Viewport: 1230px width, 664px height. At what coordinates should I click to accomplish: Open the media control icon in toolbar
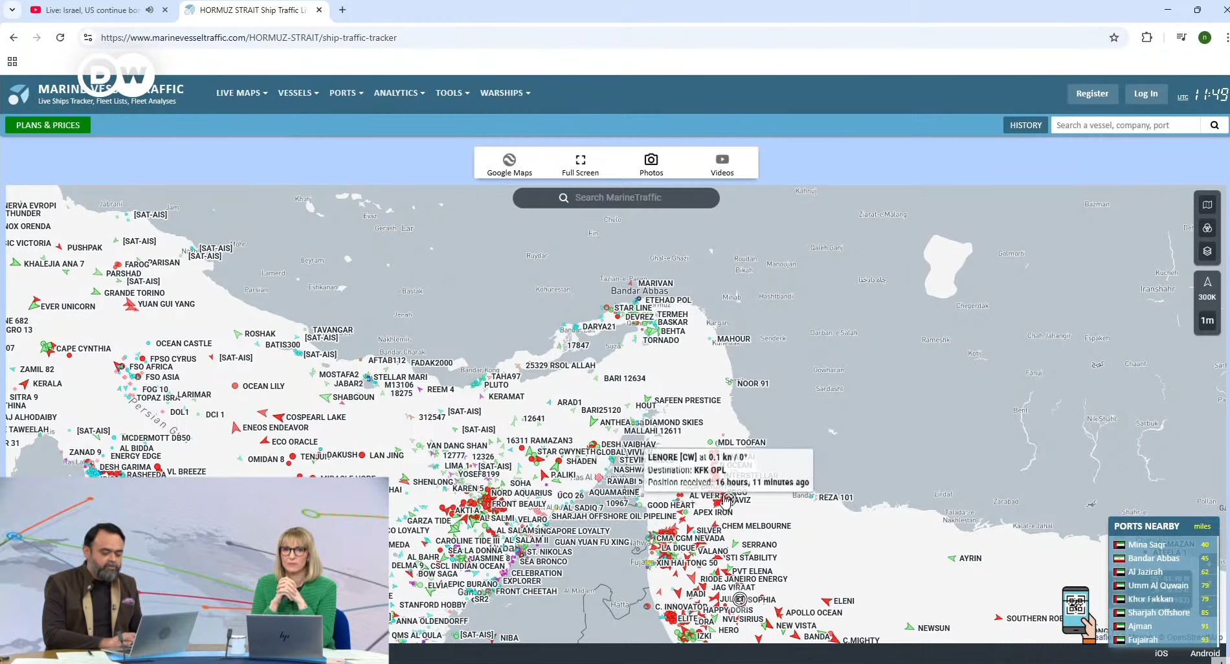click(x=1181, y=38)
